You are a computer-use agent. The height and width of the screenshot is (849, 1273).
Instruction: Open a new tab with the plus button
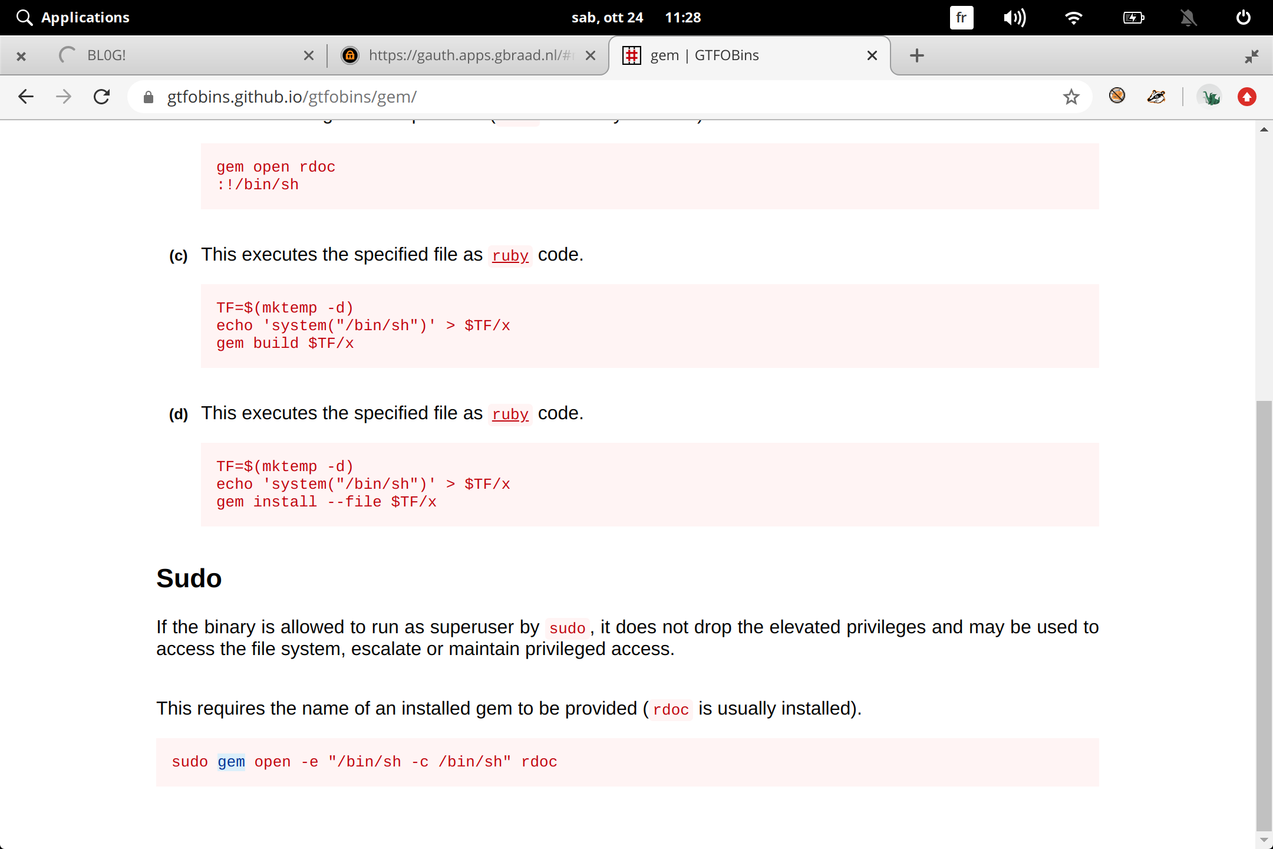pos(916,55)
